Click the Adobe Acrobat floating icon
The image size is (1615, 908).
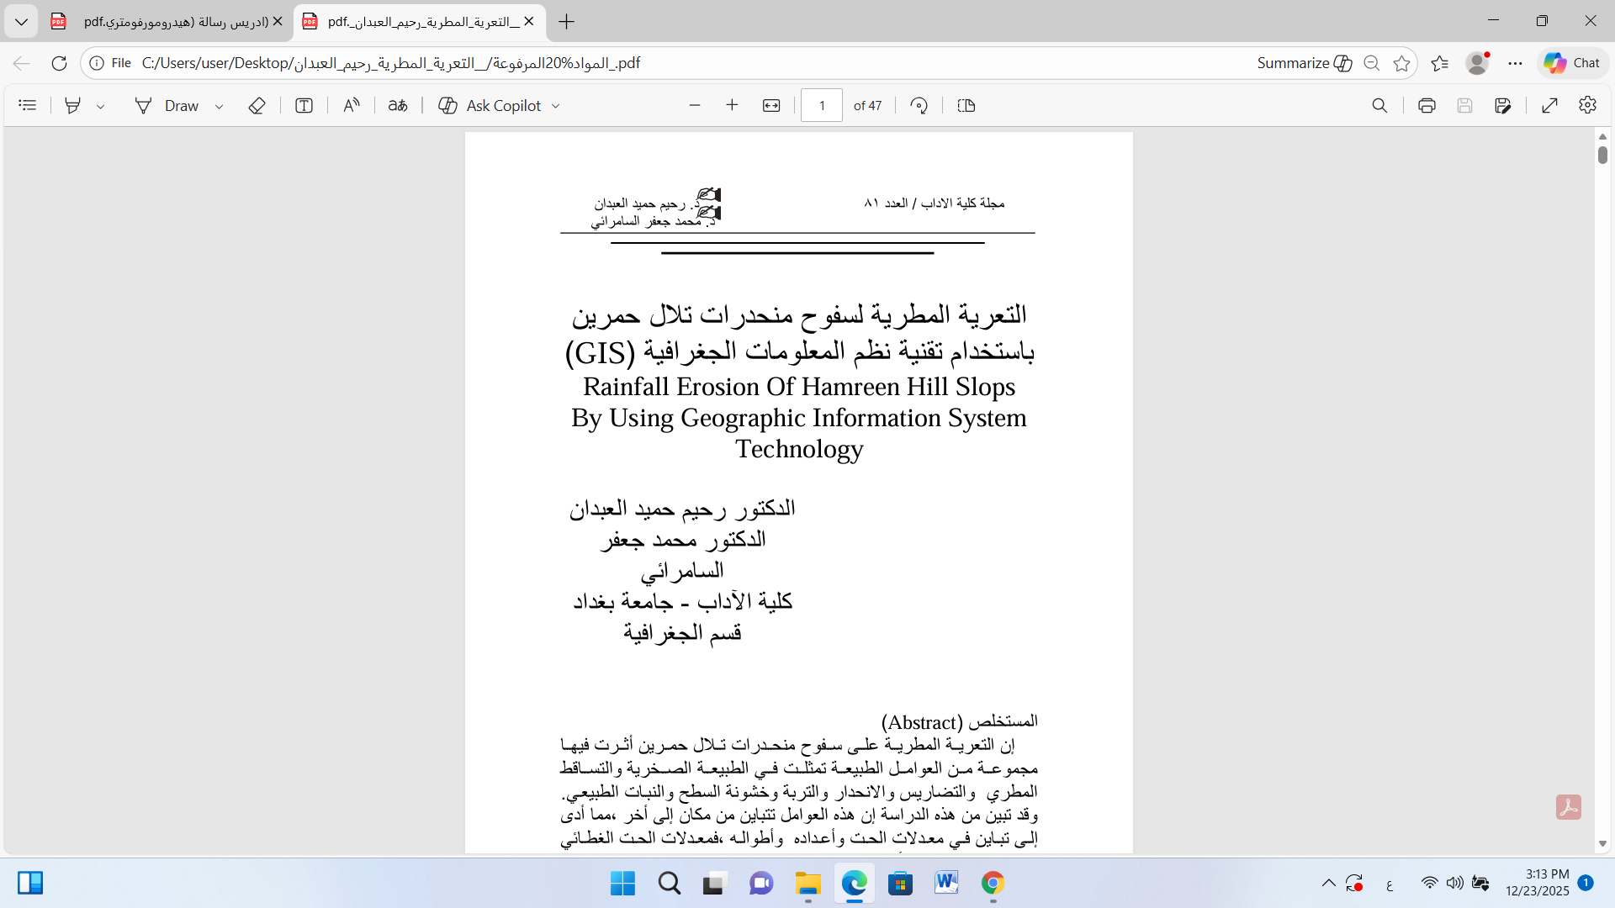click(1568, 807)
